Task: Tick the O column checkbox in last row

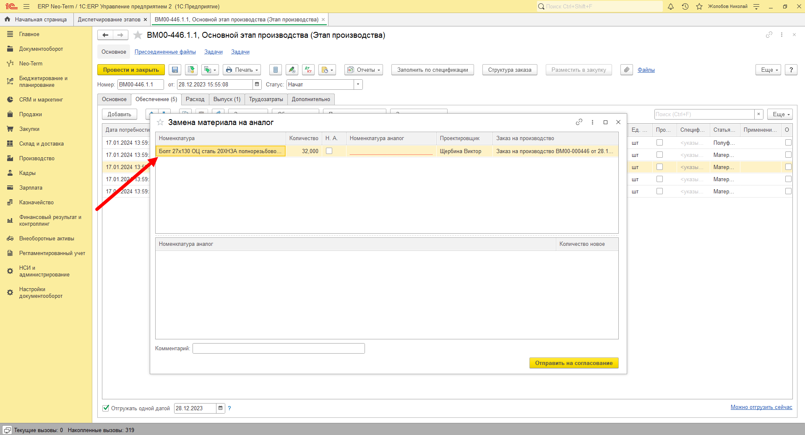Action: [x=788, y=191]
